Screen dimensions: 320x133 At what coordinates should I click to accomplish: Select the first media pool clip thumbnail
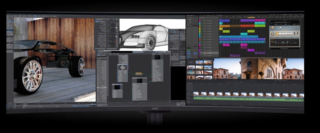pos(190,62)
